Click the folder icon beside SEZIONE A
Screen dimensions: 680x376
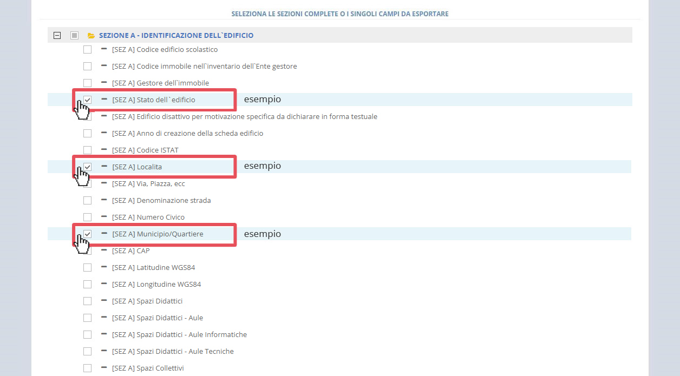(91, 35)
